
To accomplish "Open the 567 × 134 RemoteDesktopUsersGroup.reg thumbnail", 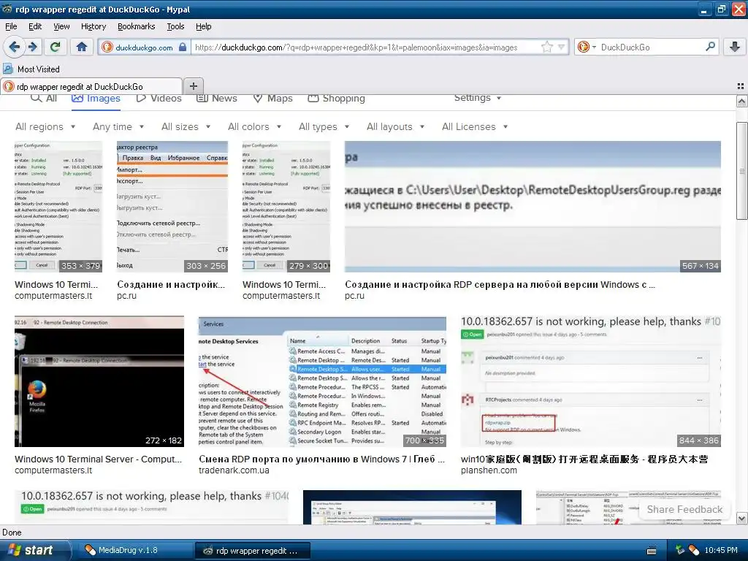I will pyautogui.click(x=533, y=207).
